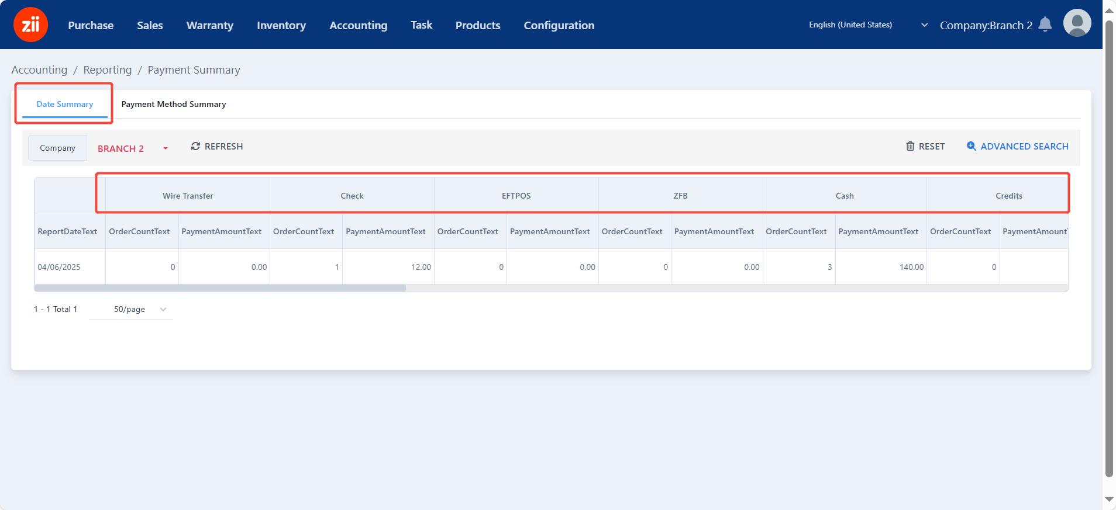The width and height of the screenshot is (1116, 510).
Task: Open the user profile avatar
Action: pos(1077,23)
